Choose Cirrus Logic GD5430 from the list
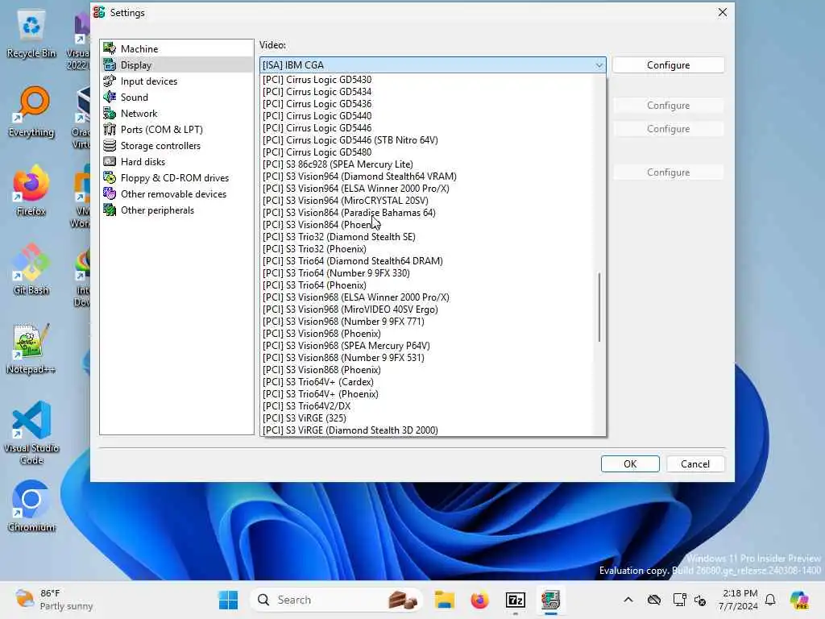Image resolution: width=825 pixels, height=619 pixels. [x=427, y=80]
